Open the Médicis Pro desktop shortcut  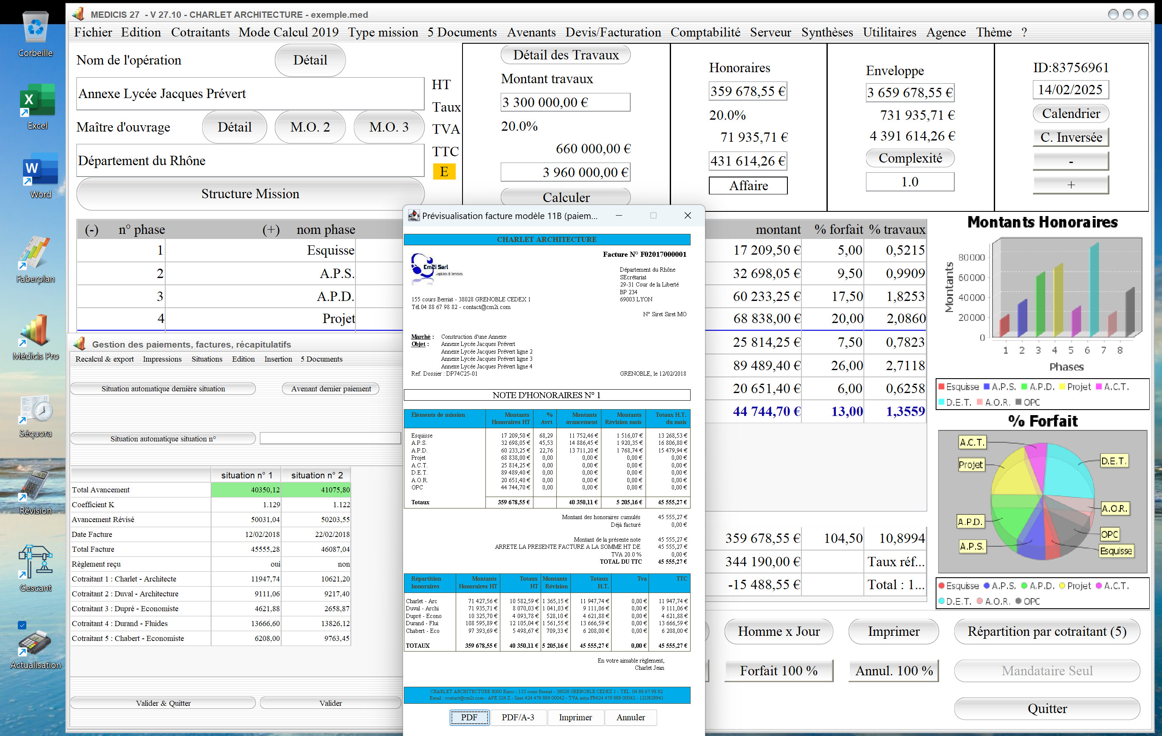tap(35, 337)
